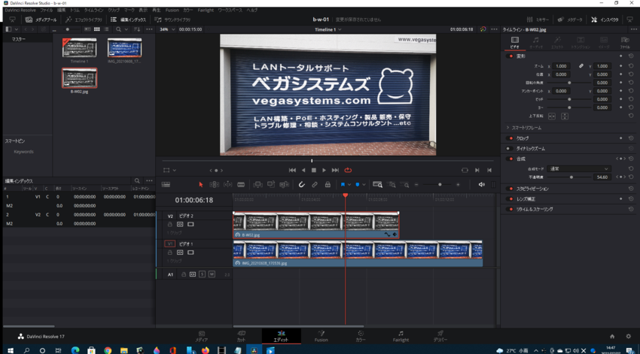
Task: Open エフェクトライブラリ panel button
Action: tap(84, 20)
